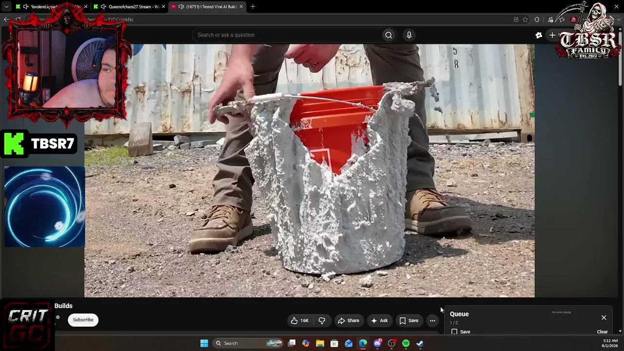Open the browser extensions puzzle icon
The height and width of the screenshot is (351, 624).
pos(537,19)
